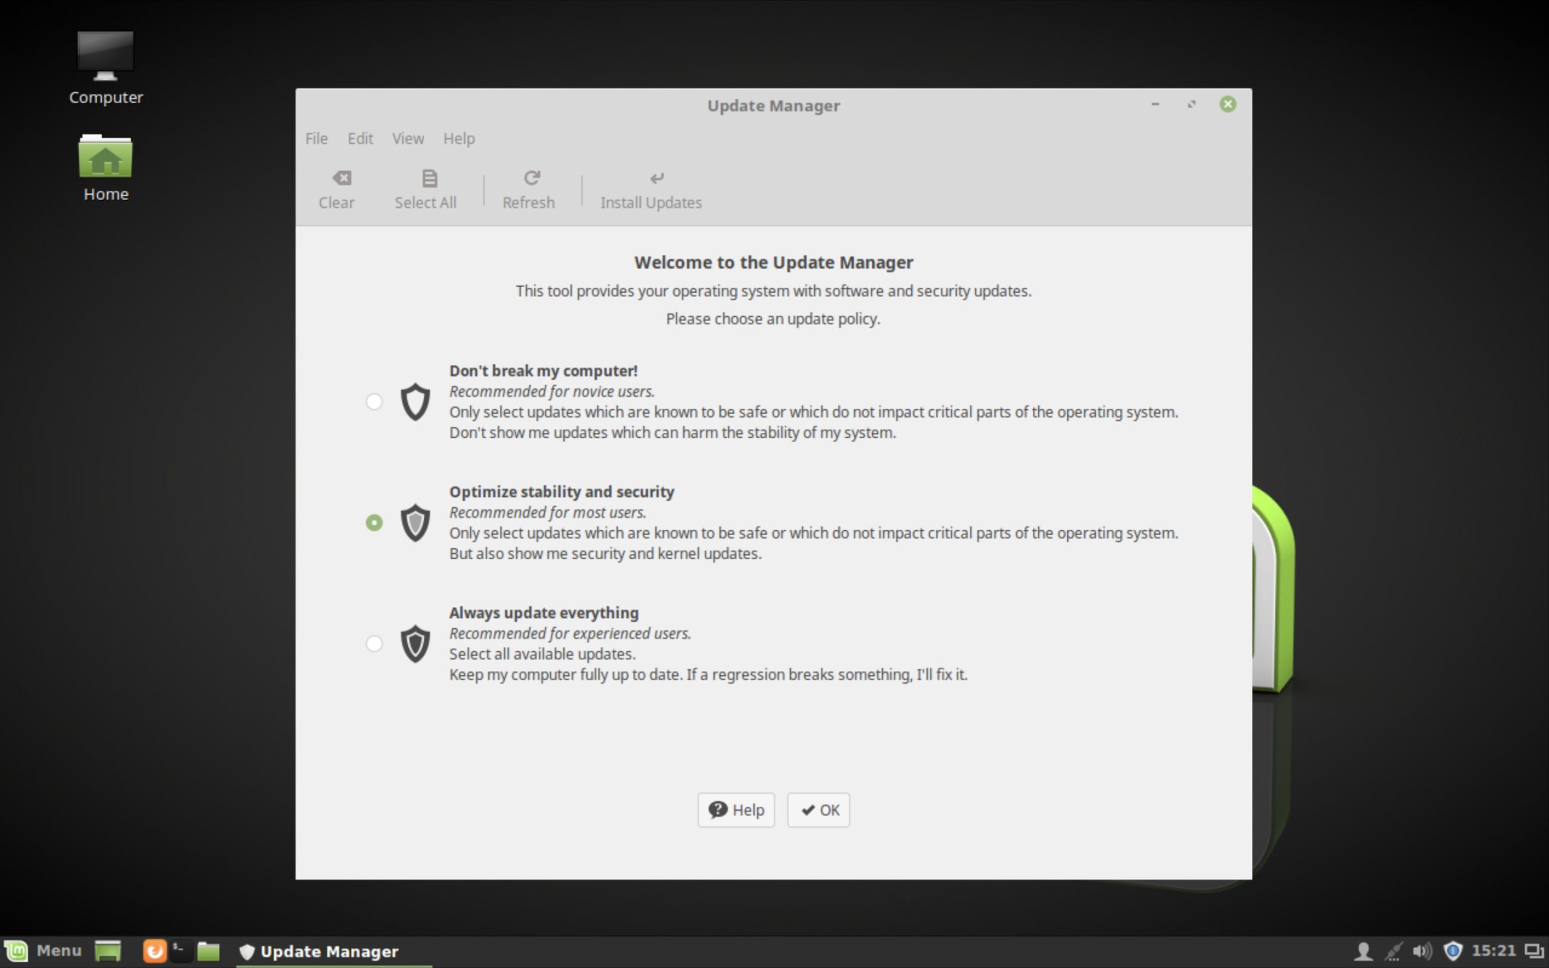
Task: Click the "Don't break my computer!" title text
Action: point(543,371)
